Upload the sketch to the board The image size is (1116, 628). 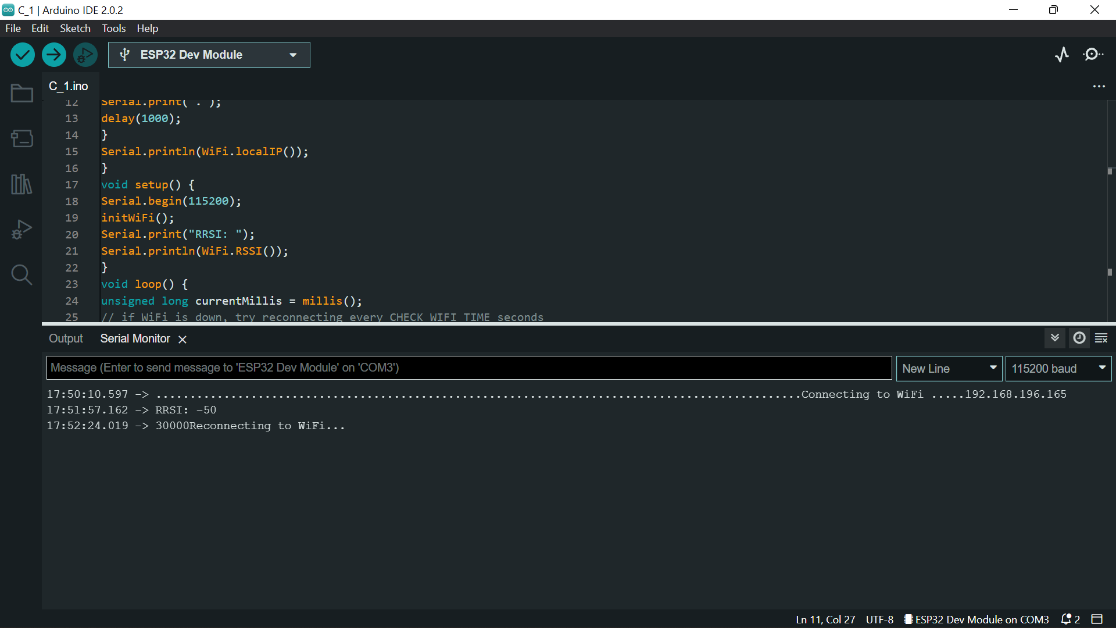coord(53,54)
